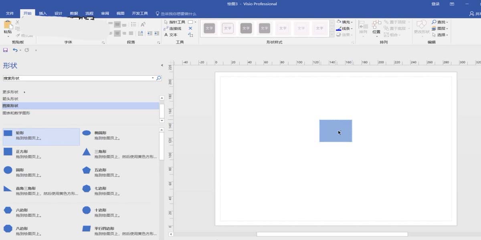
Task: Click 告诉我你想要做什么 (Tell Me) box
Action: 176,13
